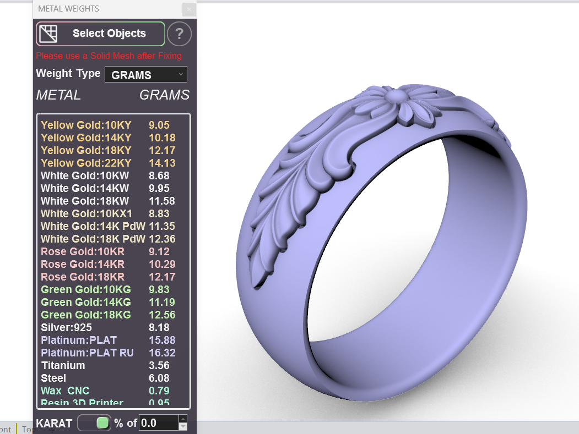Increase the percent value with the up arrow
The height and width of the screenshot is (434, 579).
(x=183, y=419)
